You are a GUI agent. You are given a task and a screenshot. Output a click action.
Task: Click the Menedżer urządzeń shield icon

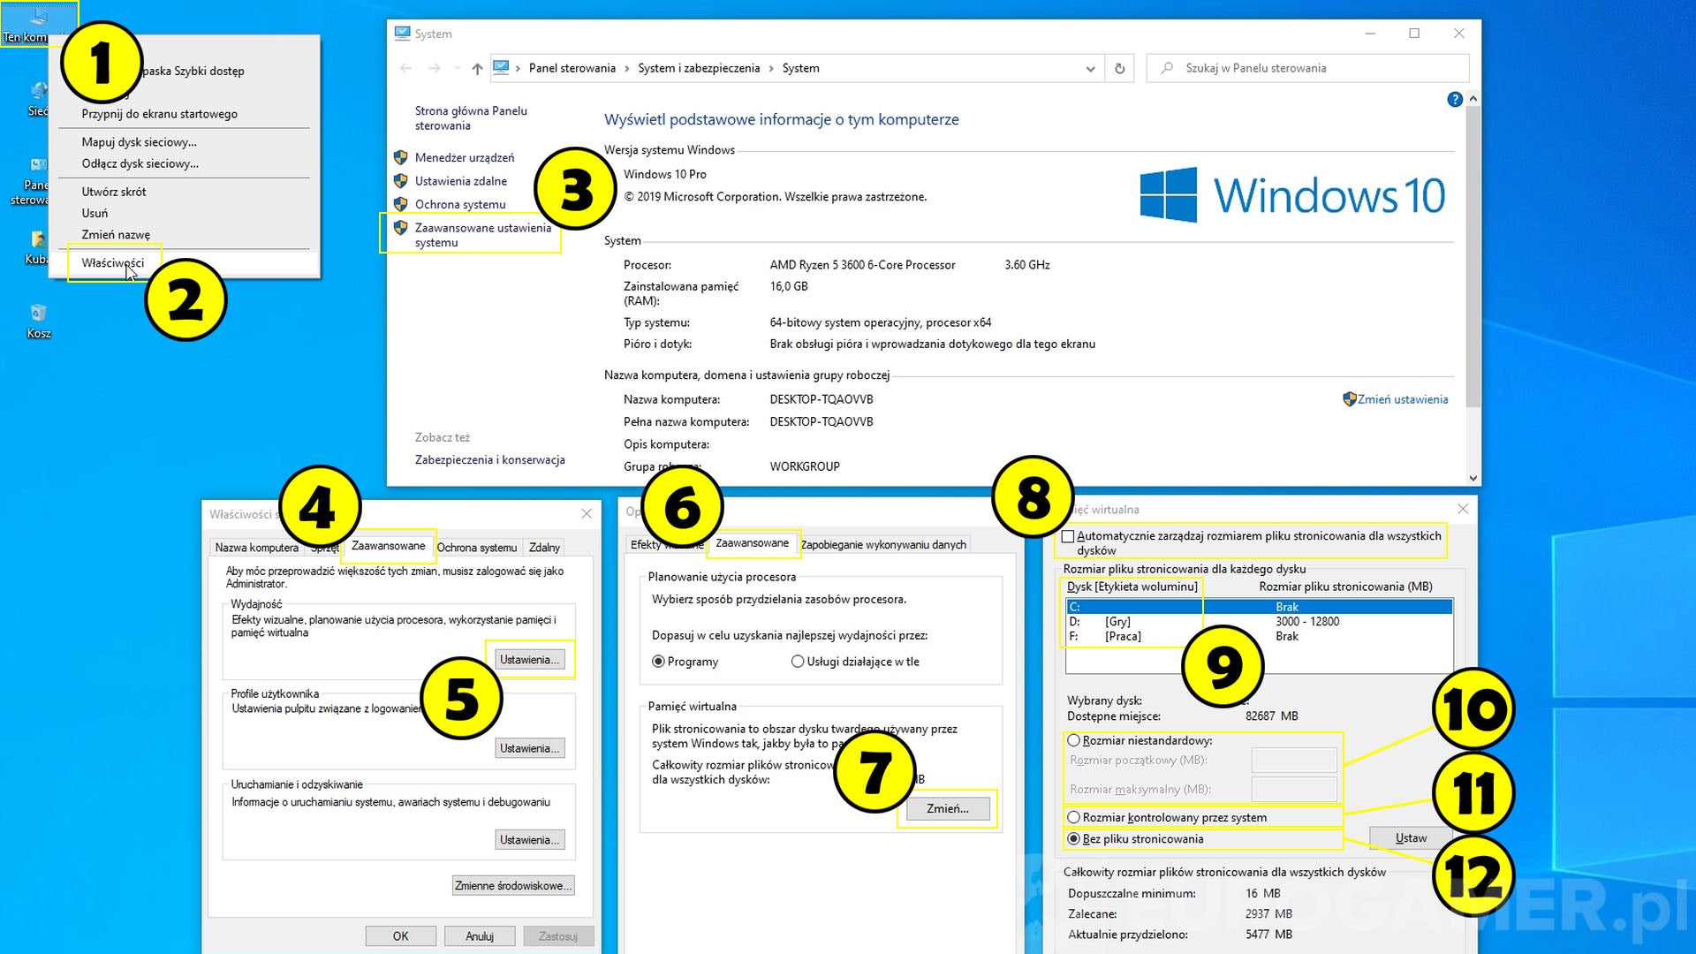[400, 157]
